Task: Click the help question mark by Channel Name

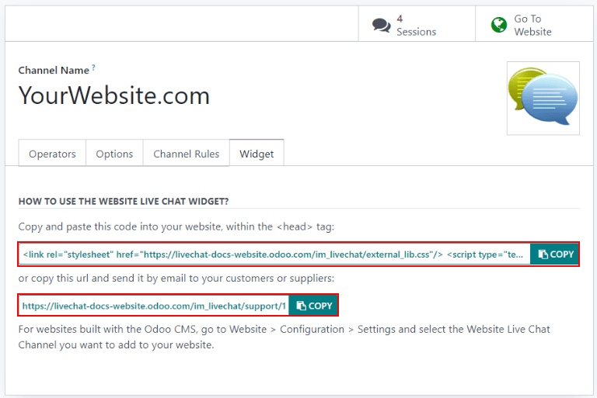Action: tap(93, 67)
